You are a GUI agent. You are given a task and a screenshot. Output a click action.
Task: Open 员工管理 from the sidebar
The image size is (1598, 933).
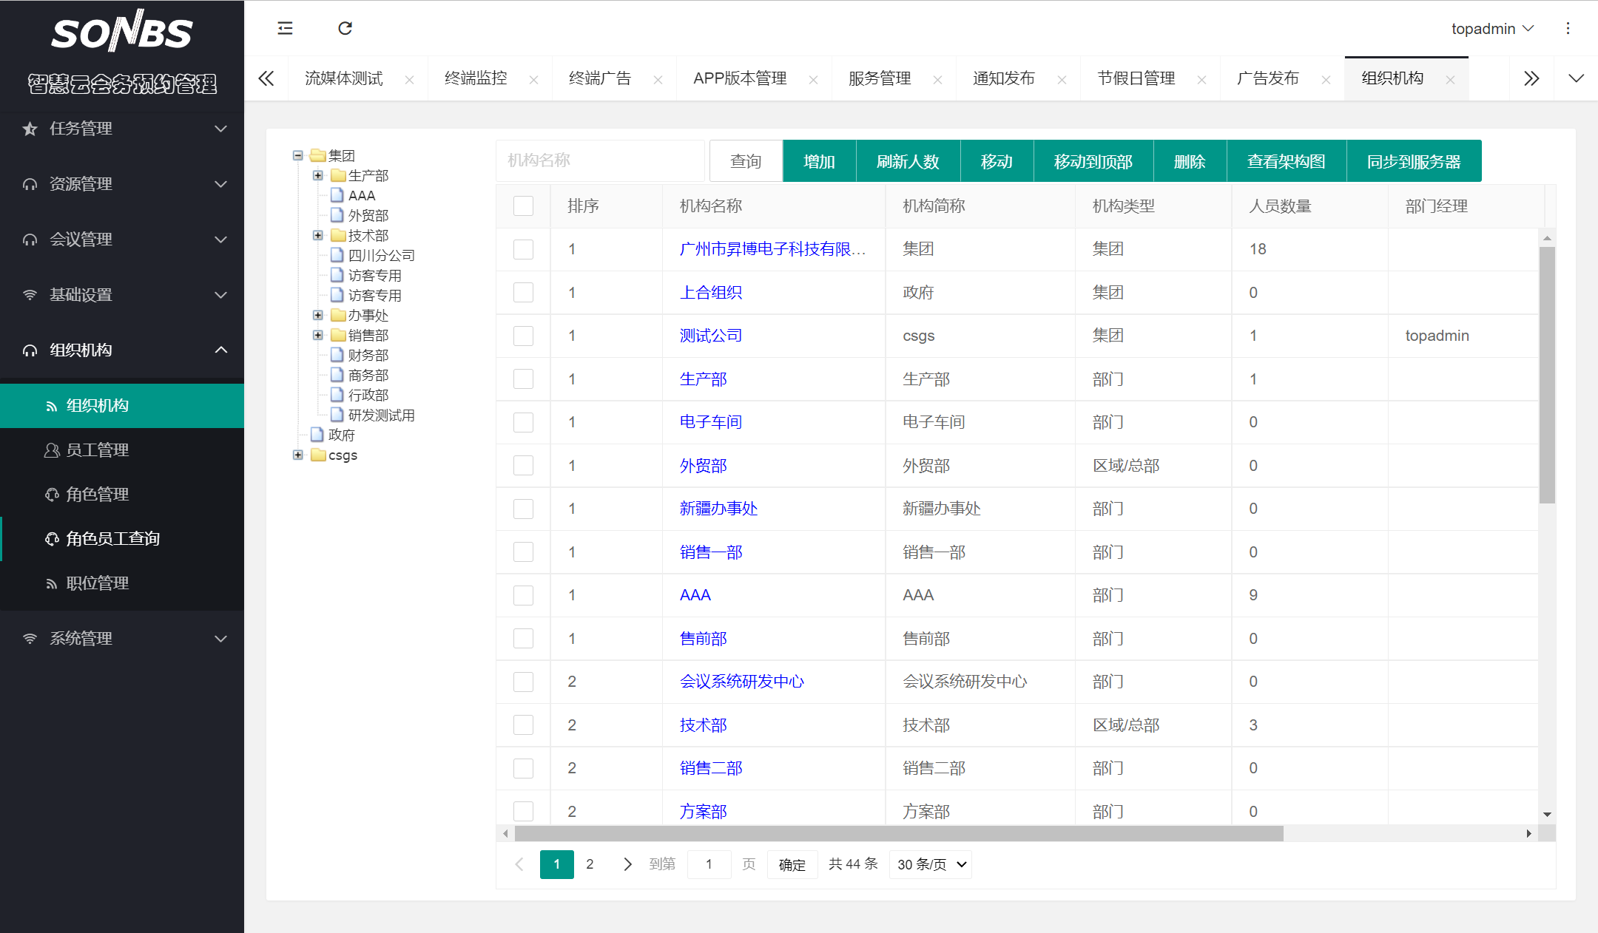click(97, 449)
